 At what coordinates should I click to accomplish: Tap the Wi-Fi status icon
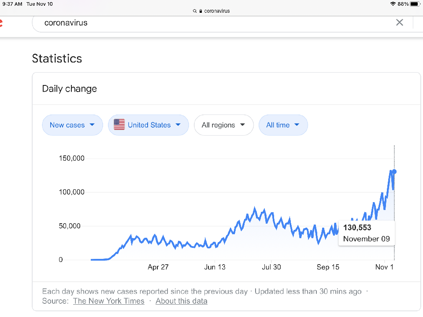(x=393, y=4)
